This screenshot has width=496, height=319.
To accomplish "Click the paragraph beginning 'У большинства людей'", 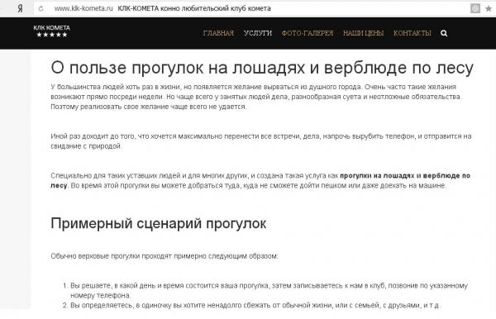I will [x=256, y=97].
